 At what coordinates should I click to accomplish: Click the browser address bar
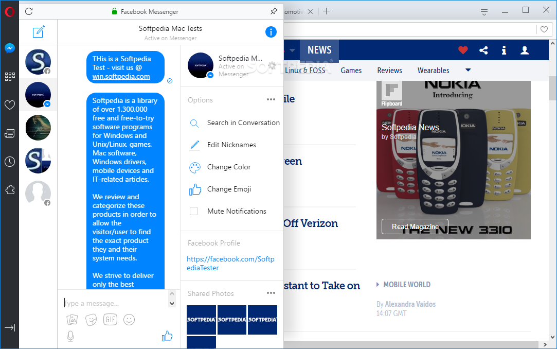409,29
